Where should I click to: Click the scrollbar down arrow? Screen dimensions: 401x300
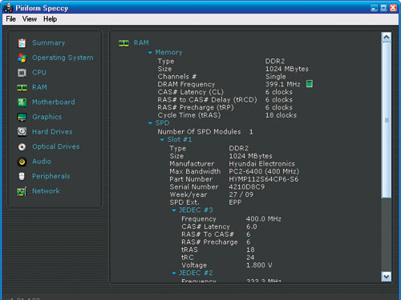(x=387, y=277)
